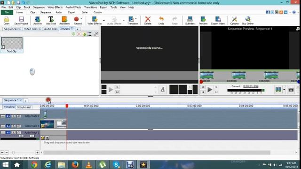Adjust the timeline zoom slider handle

pyautogui.click(x=13, y=153)
